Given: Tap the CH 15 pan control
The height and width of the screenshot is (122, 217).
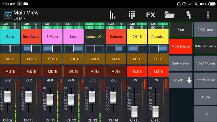Looking at the screenshot, I should 137,49.
